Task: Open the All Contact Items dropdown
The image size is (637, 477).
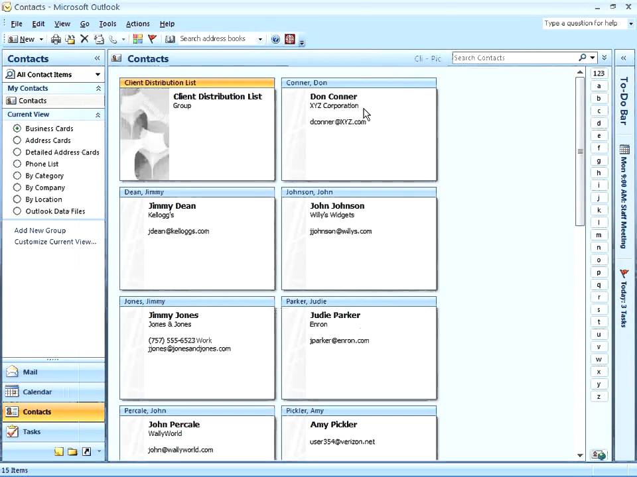Action: click(98, 74)
